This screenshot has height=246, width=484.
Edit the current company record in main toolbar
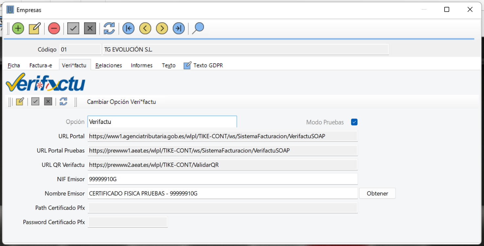click(34, 29)
